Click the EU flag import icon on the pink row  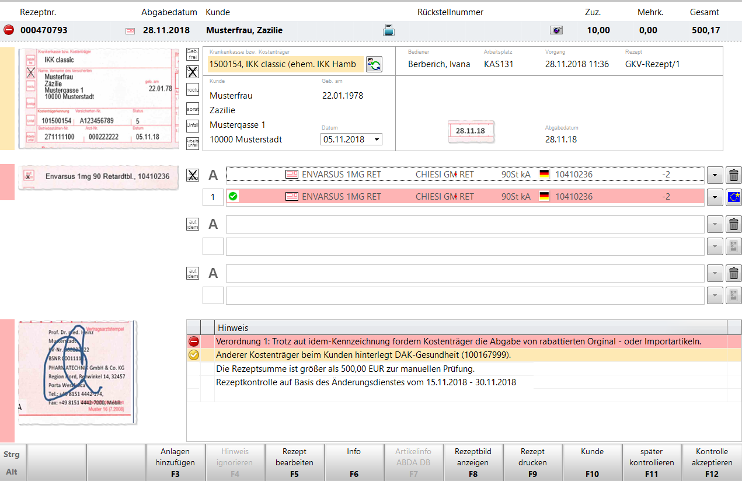(x=734, y=197)
